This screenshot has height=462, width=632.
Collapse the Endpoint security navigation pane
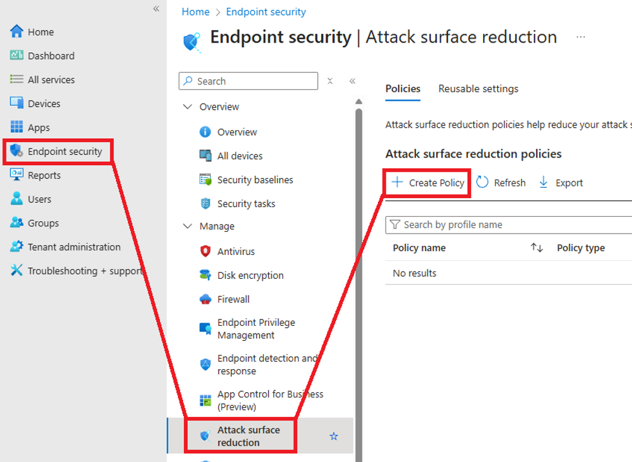[x=352, y=81]
